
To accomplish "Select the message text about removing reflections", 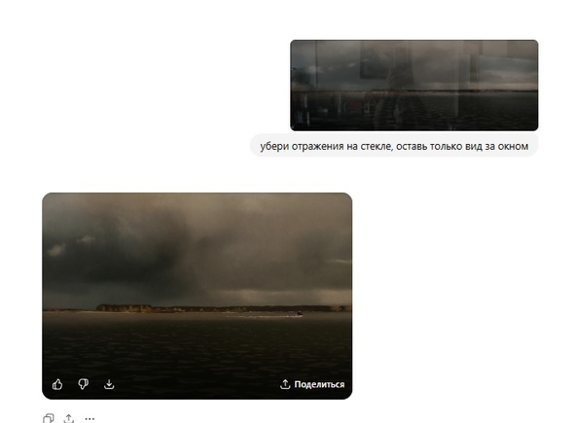I will click(x=394, y=146).
